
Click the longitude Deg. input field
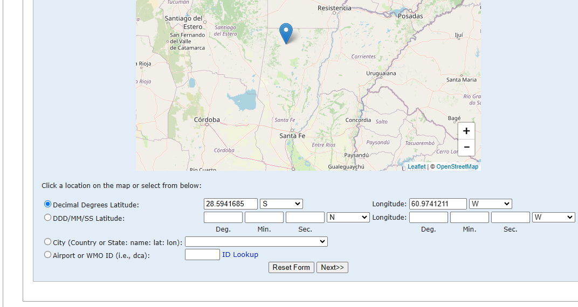[x=428, y=218]
